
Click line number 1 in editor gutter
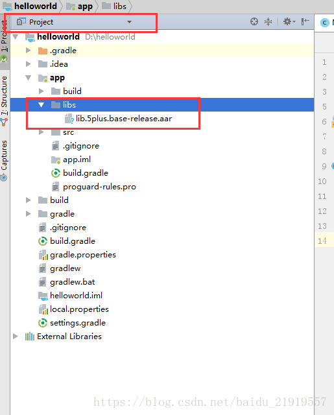tap(324, 62)
